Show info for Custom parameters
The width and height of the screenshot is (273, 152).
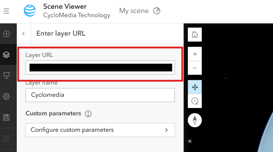(x=88, y=114)
